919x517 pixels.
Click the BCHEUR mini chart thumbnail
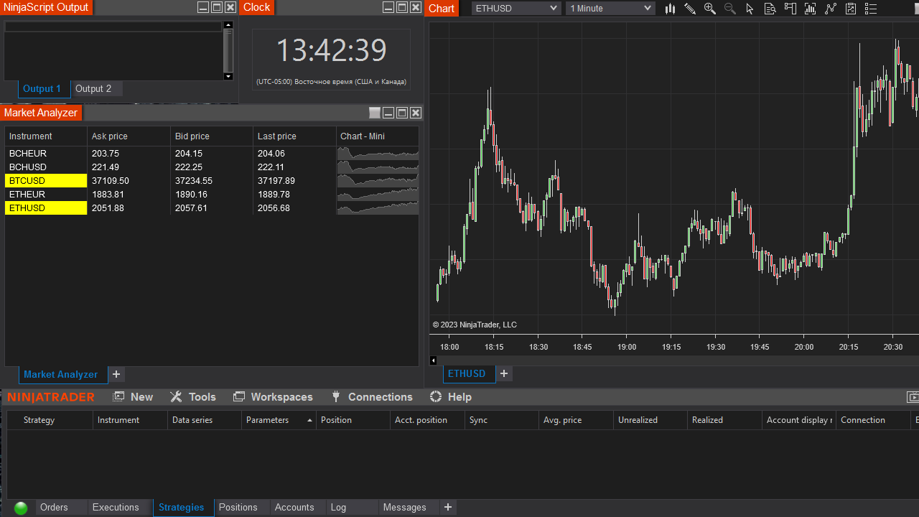coord(378,154)
